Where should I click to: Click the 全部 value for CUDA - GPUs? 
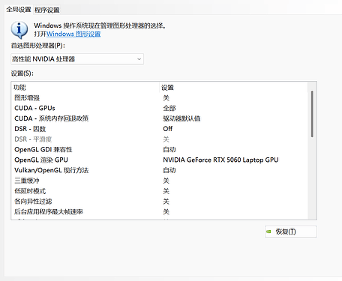(x=169, y=108)
